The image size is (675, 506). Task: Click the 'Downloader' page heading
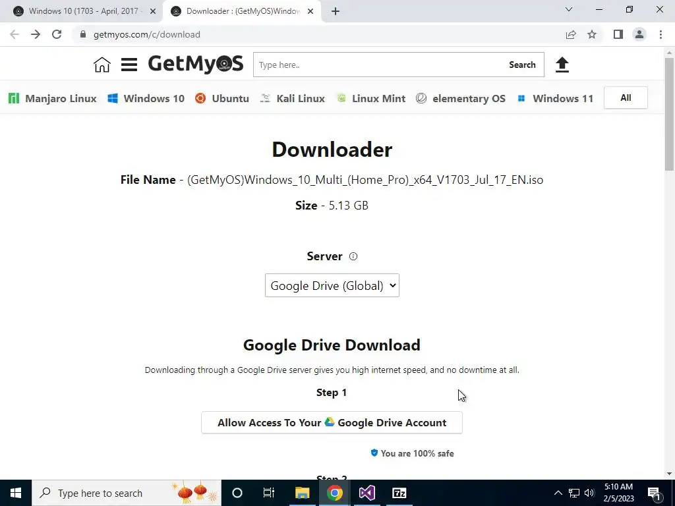pyautogui.click(x=332, y=150)
